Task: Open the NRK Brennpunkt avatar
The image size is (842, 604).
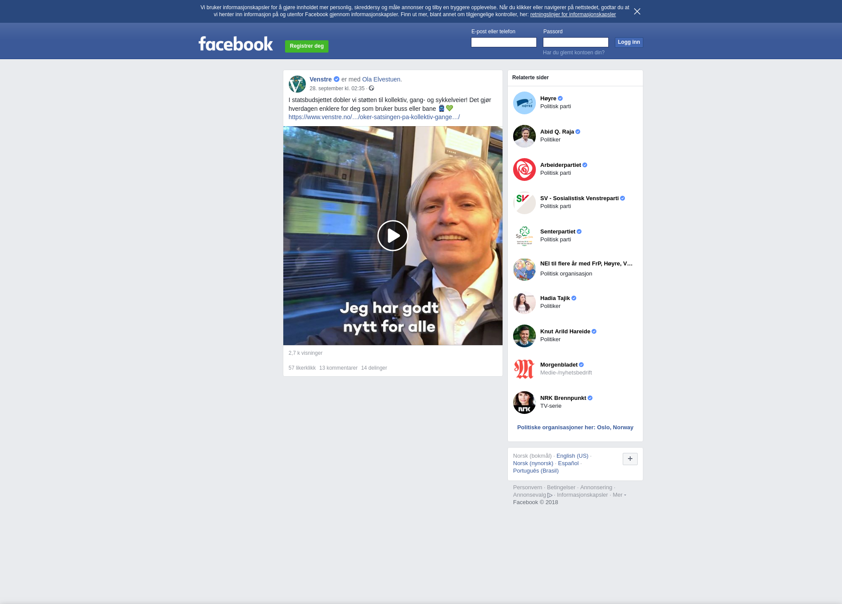Action: (524, 403)
